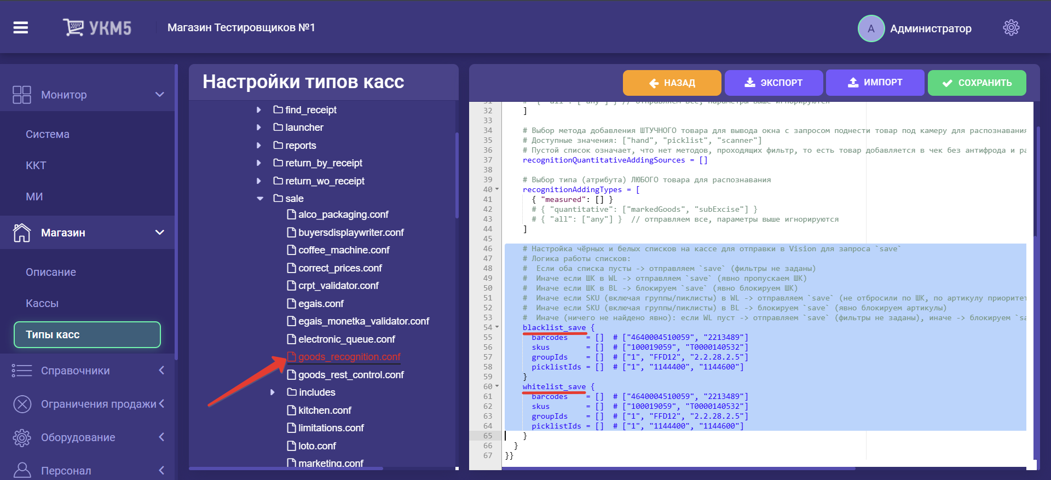Click the НАЗАД button

(x=672, y=83)
